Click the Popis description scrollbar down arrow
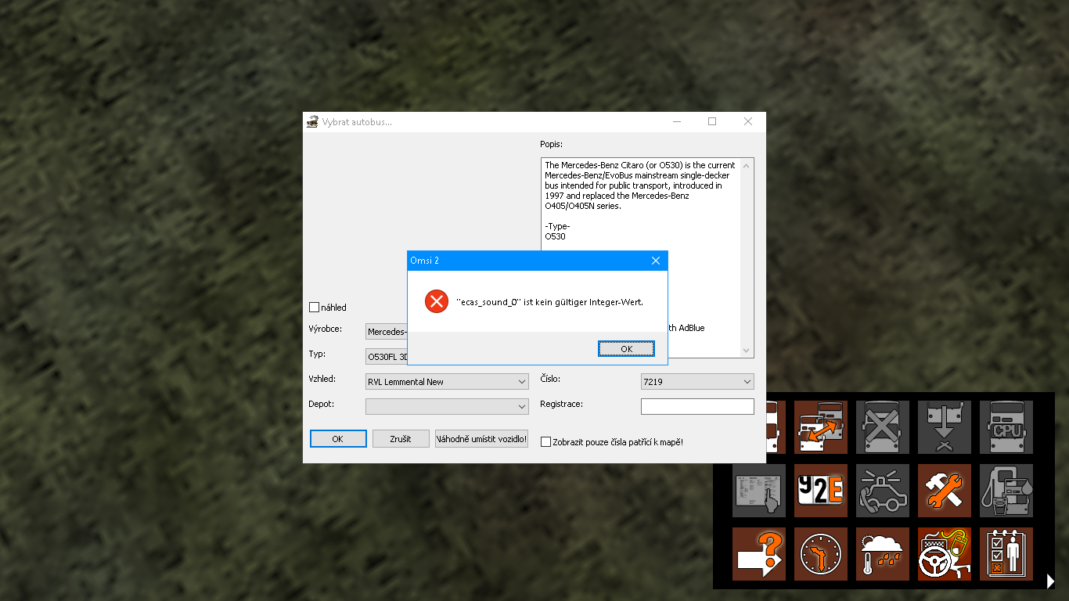Screen dimensions: 1069x601 tap(747, 351)
